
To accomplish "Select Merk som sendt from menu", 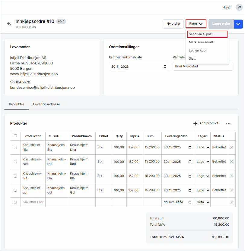I will coord(201,42).
